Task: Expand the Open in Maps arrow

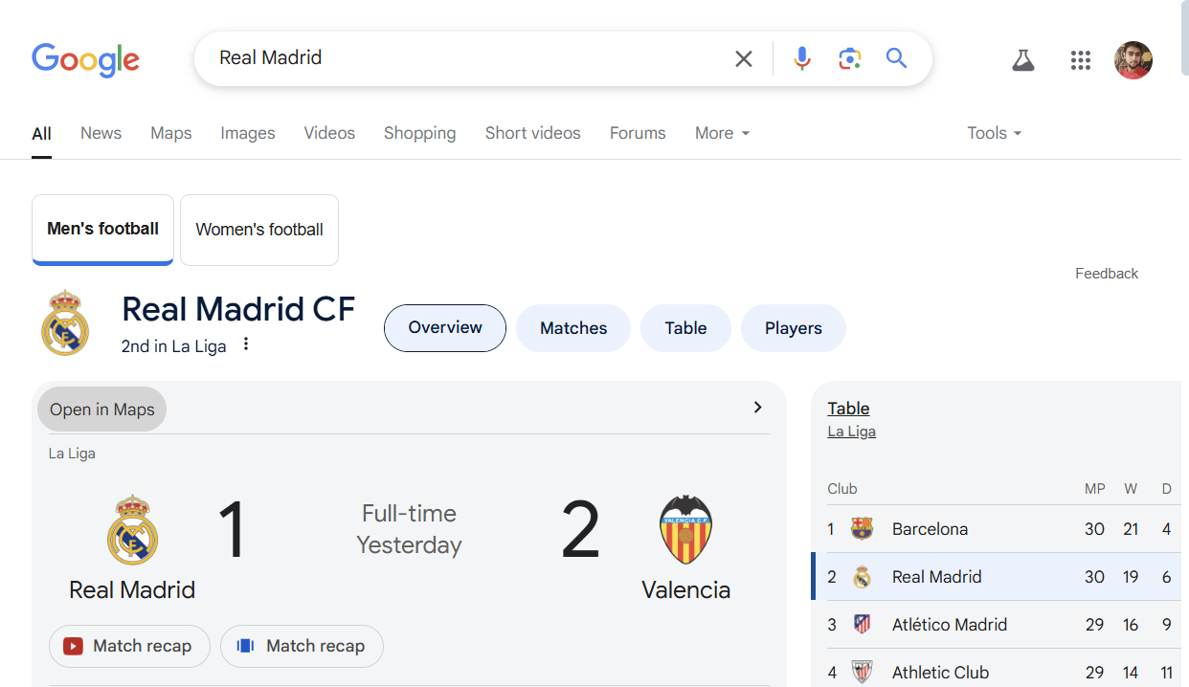Action: (x=757, y=408)
